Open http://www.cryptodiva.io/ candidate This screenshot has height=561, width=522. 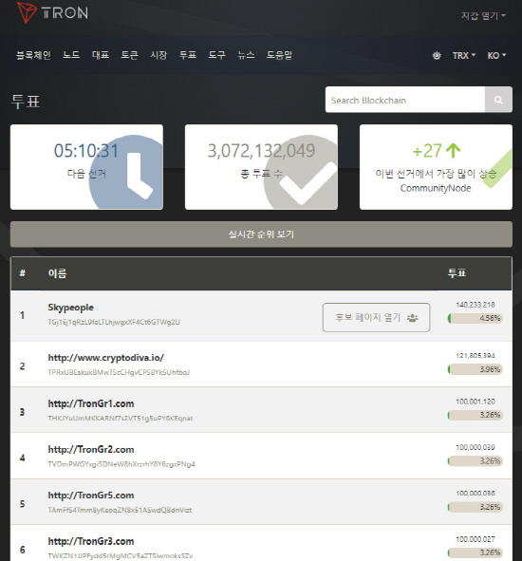[x=106, y=358]
